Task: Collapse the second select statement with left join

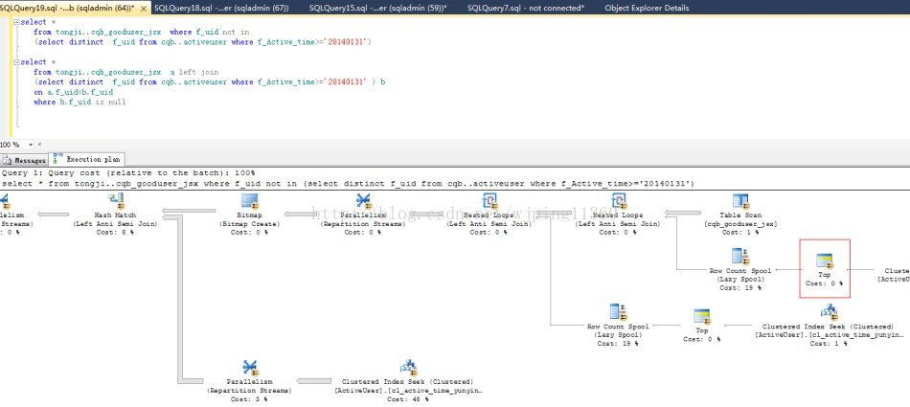Action: (17, 62)
